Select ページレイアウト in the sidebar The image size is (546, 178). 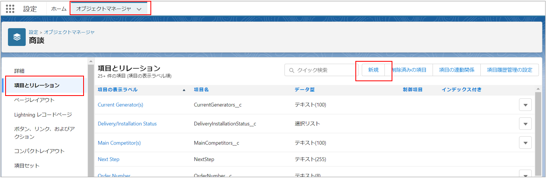34,100
